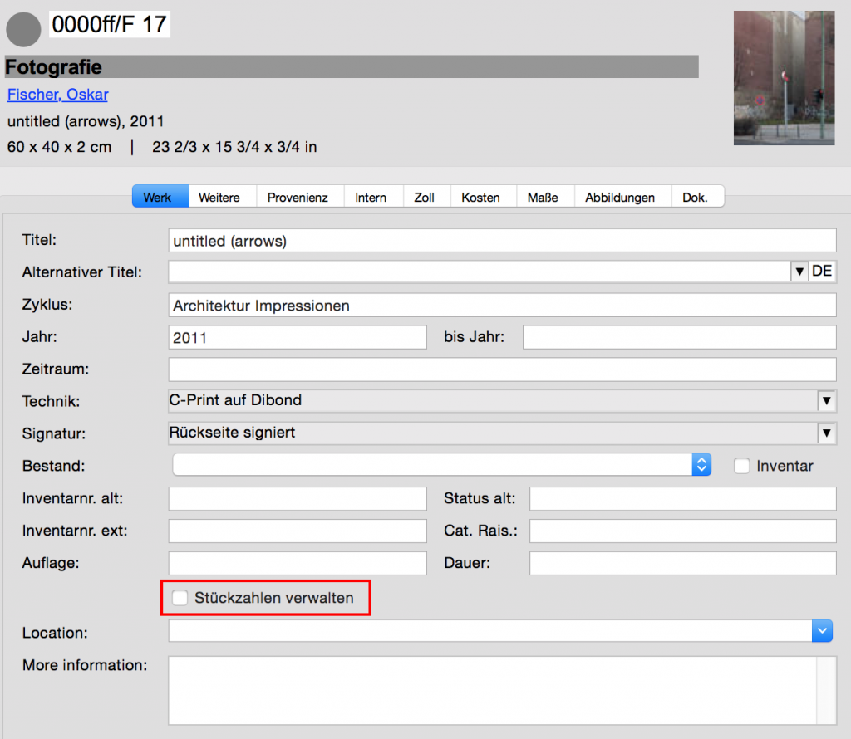Image resolution: width=851 pixels, height=739 pixels.
Task: Click the Jahr field showing 2011
Action: pyautogui.click(x=298, y=337)
